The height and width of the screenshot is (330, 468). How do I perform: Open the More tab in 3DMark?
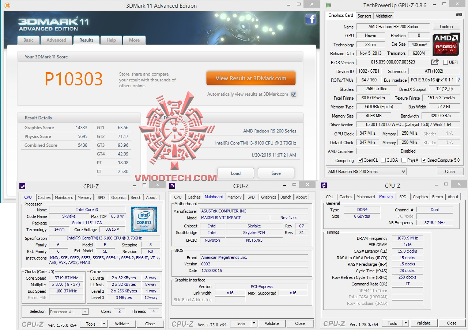[134, 40]
